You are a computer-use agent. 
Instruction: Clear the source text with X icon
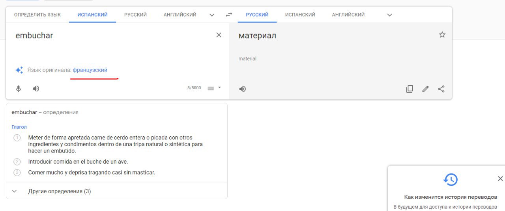219,35
